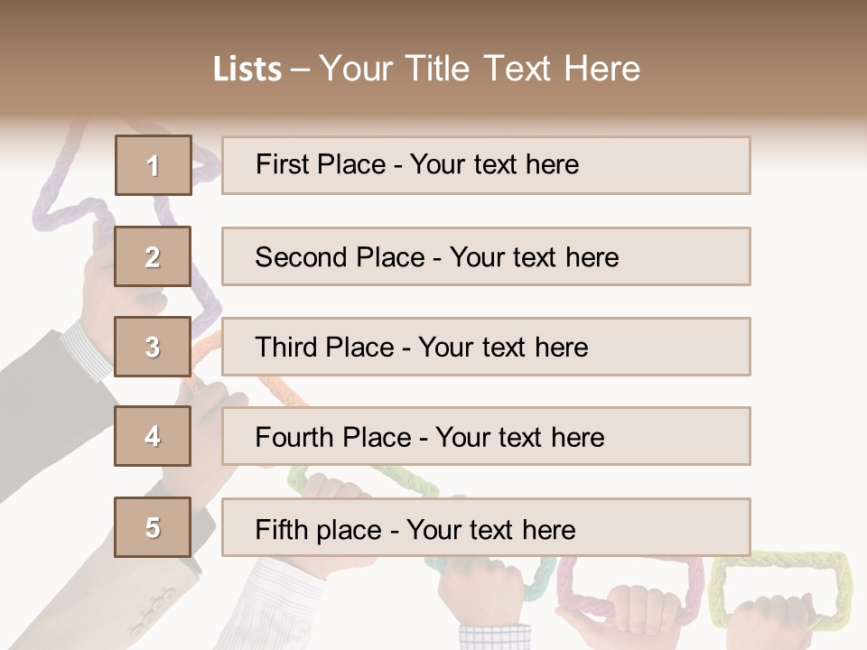Click the number 1 box
The width and height of the screenshot is (867, 650).
point(153,165)
